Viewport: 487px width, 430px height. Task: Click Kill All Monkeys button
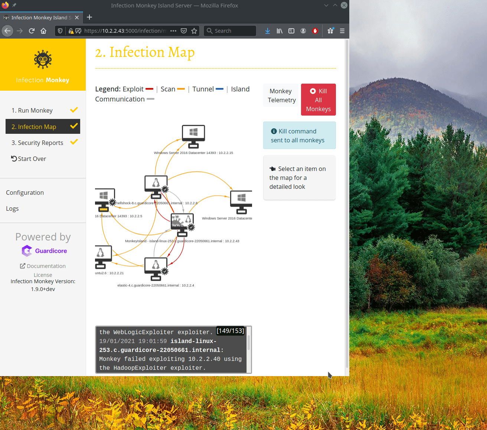[318, 100]
